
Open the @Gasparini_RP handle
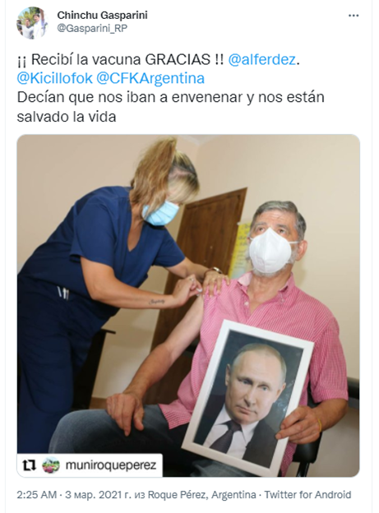pos(92,29)
